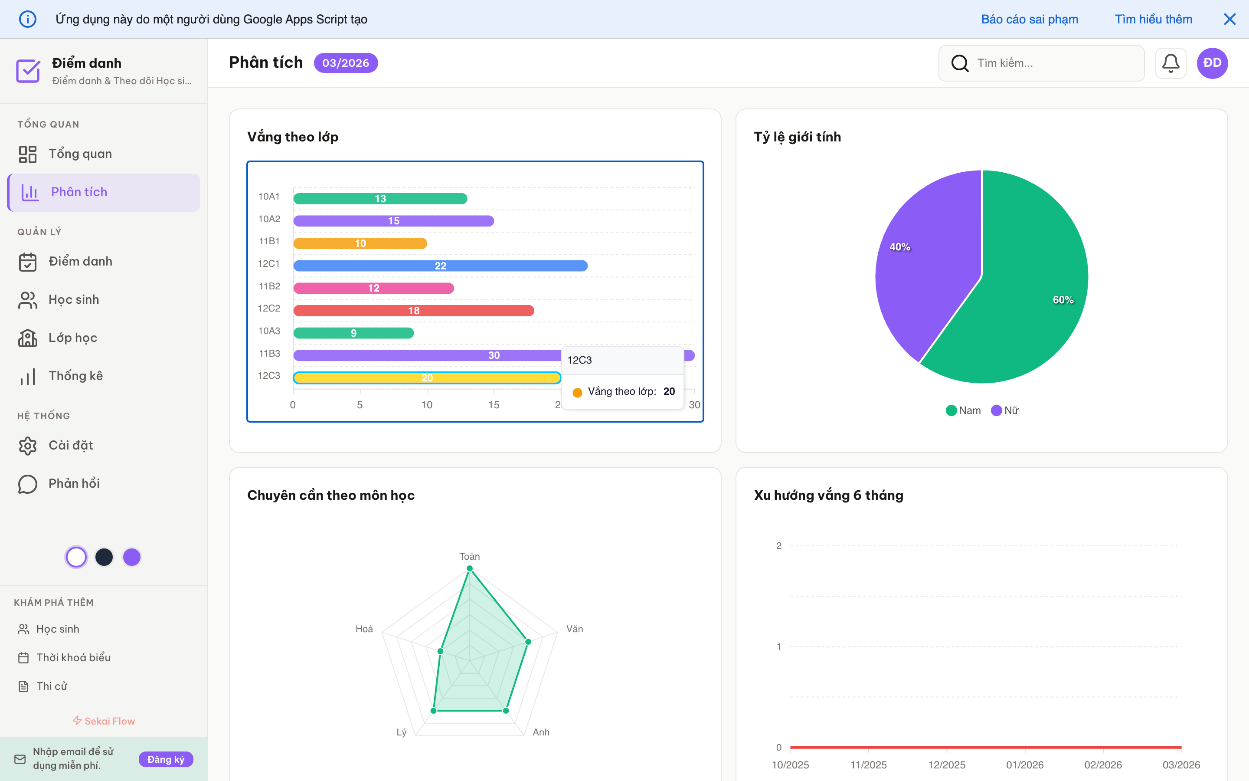Viewport: 1249px width, 781px height.
Task: Open the Thống kê menu item
Action: (75, 376)
